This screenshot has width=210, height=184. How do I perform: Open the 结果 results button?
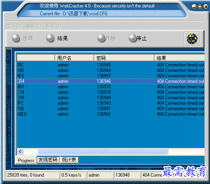point(57,38)
